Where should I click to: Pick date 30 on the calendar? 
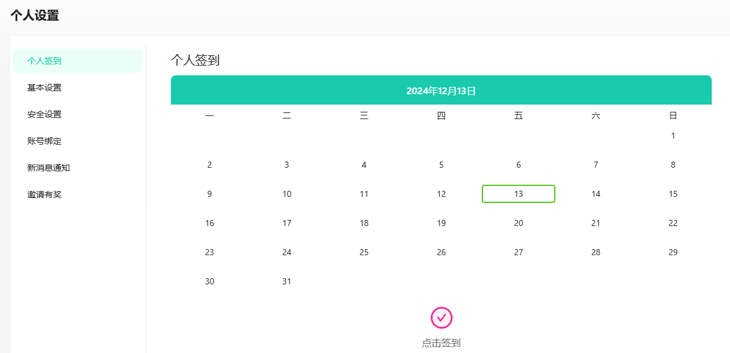click(209, 281)
